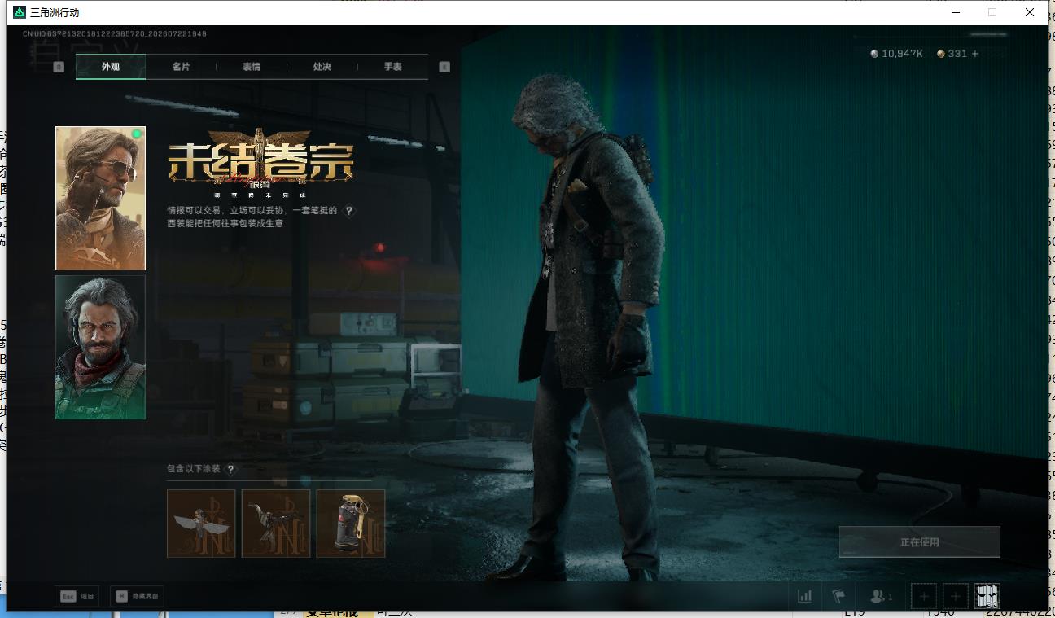
Task: Minimize the 三角洲行动 window
Action: tap(956, 12)
